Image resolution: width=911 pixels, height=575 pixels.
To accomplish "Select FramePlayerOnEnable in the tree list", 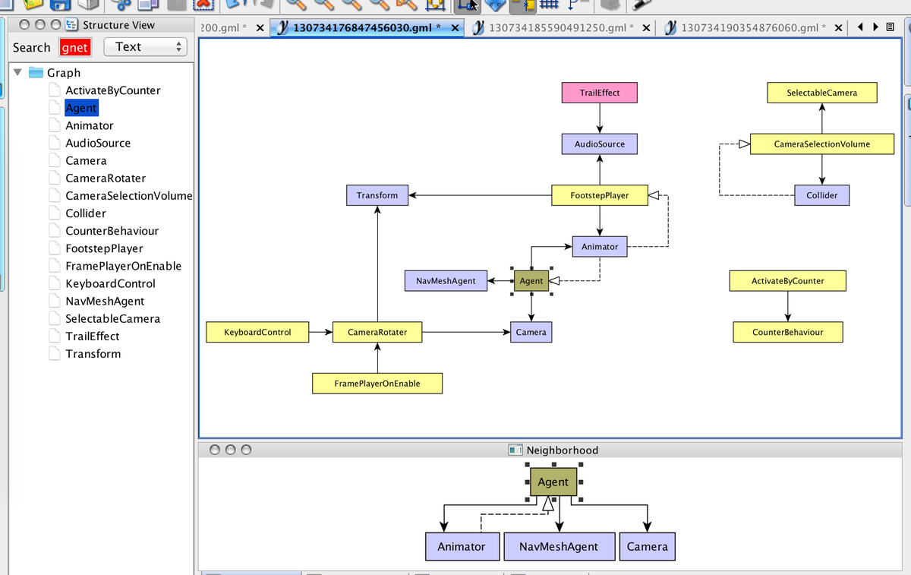I will tap(124, 266).
